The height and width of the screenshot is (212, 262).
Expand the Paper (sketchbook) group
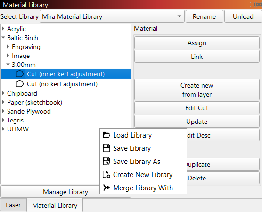click(3, 102)
